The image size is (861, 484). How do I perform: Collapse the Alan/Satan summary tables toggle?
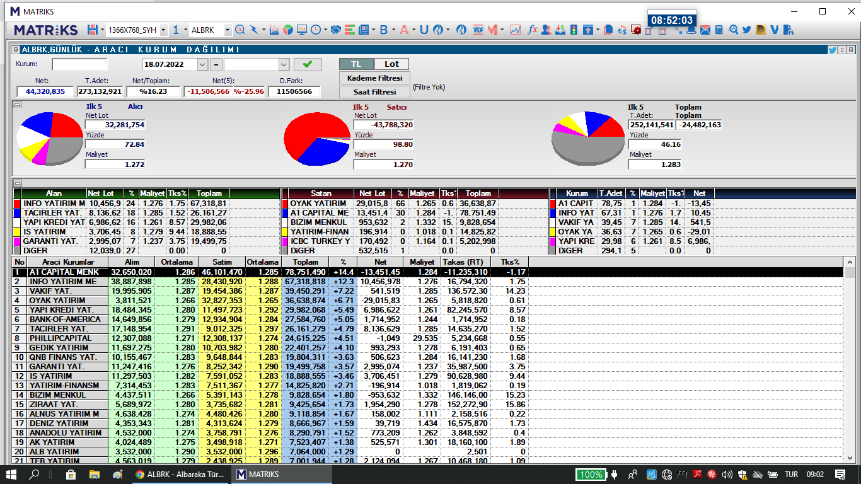pos(17,183)
